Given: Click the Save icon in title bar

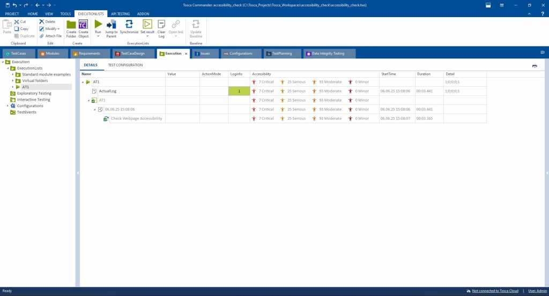Looking at the screenshot, I should (8, 5).
